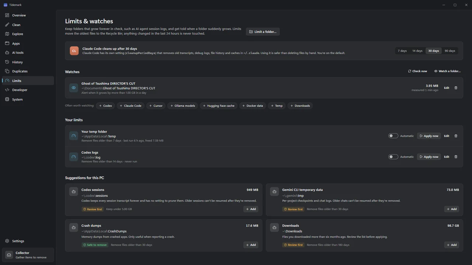Enable Automatic switch for Codex logs
Screen dimensions: 472x265
pos(393,157)
